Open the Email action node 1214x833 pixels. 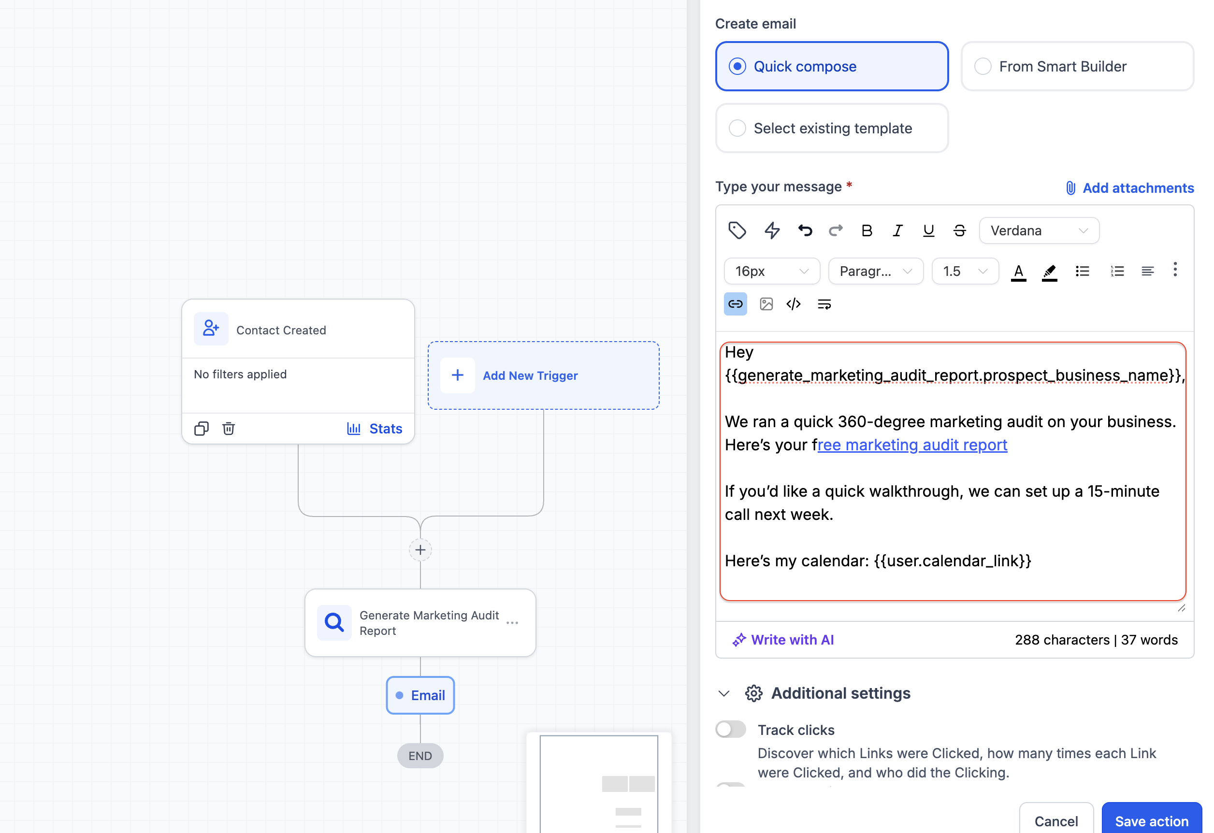click(x=420, y=695)
